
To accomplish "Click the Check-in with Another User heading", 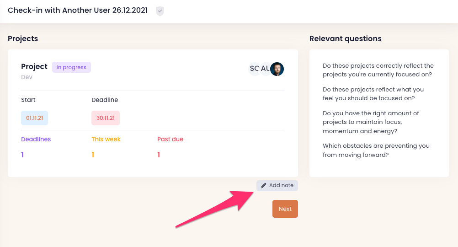I will pos(78,10).
